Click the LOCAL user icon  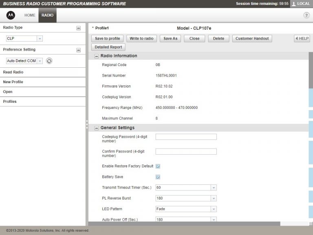(294, 4)
